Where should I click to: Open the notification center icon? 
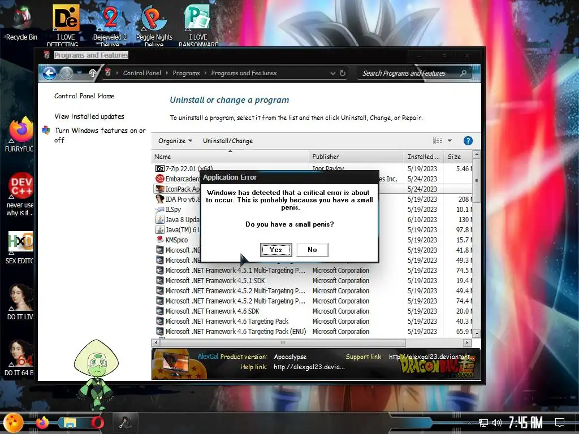pyautogui.click(x=560, y=423)
